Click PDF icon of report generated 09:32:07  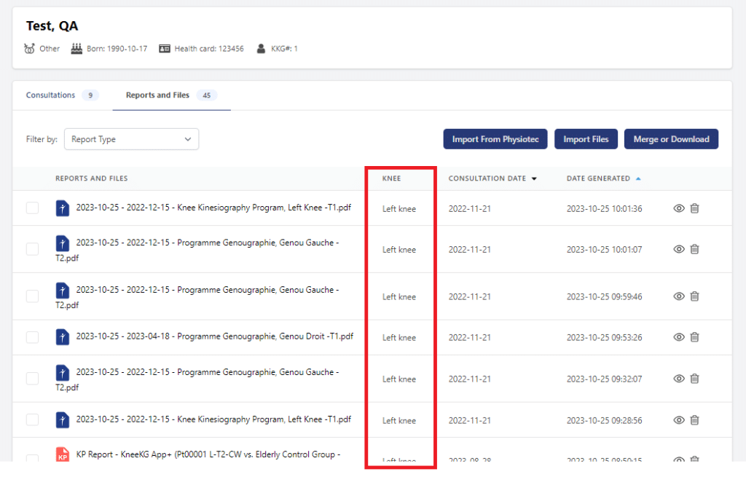pyautogui.click(x=63, y=372)
